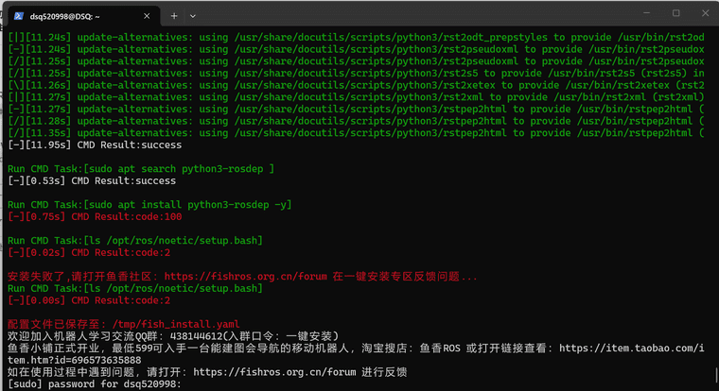Click the rst2xml update-alternatives line
This screenshot has height=391, width=719.
click(356, 97)
